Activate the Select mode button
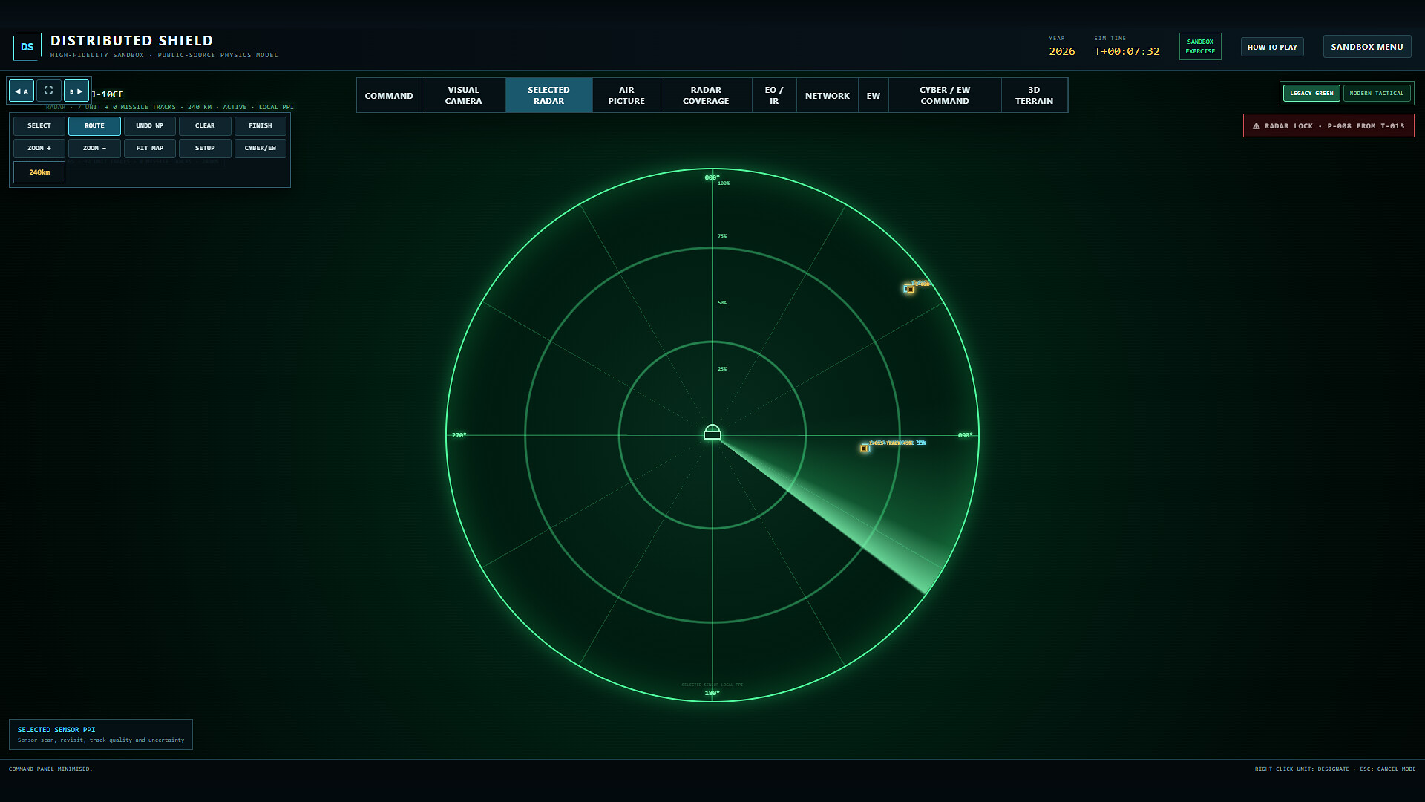The height and width of the screenshot is (802, 1425). point(39,126)
